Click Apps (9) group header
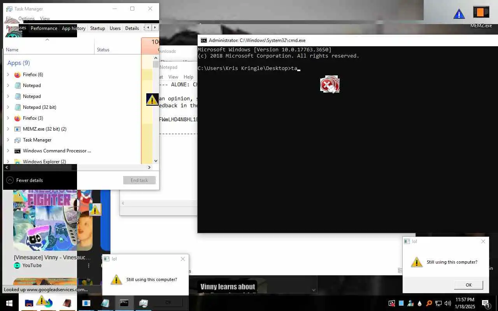The width and height of the screenshot is (498, 311). (19, 63)
